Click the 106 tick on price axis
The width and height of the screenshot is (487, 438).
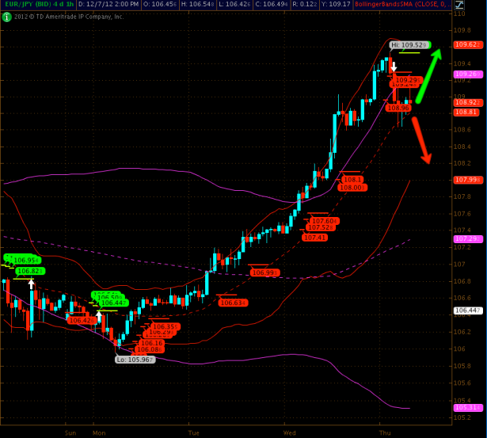[x=459, y=348]
